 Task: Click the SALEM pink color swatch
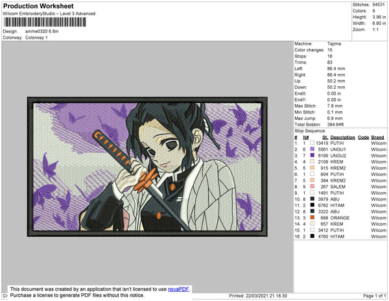pyautogui.click(x=312, y=186)
